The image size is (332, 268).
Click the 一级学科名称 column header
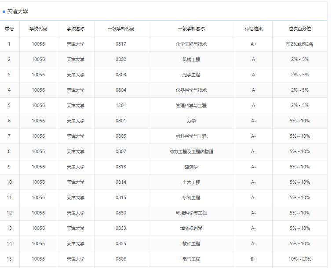[x=191, y=29]
